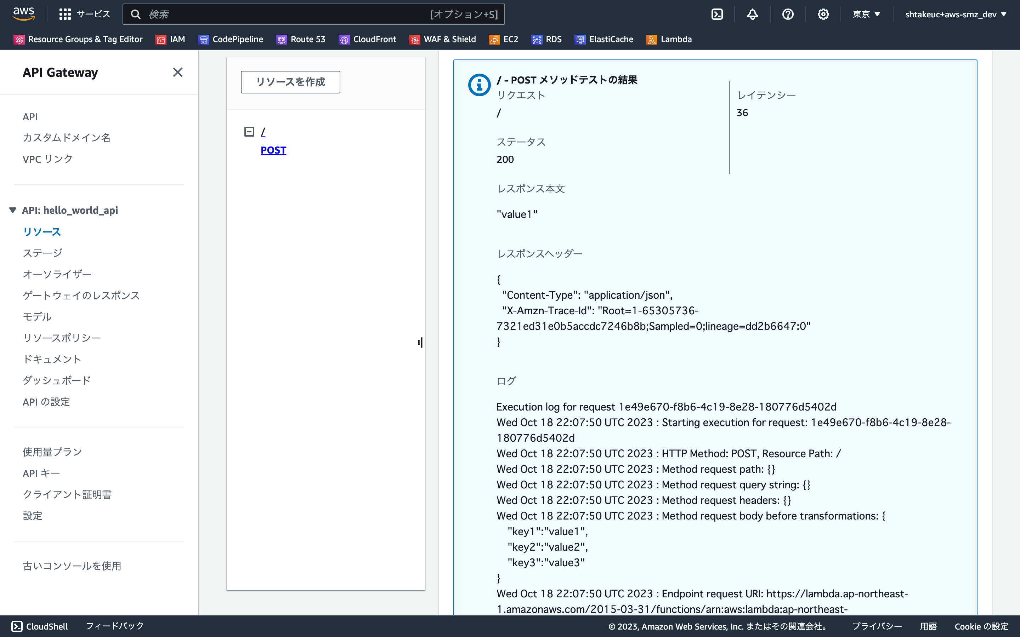Open 使用量プラン in navigation

tap(52, 452)
